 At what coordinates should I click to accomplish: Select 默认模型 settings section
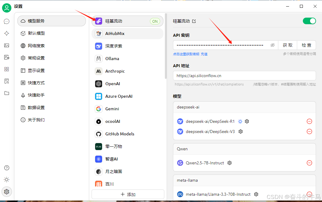point(51,33)
